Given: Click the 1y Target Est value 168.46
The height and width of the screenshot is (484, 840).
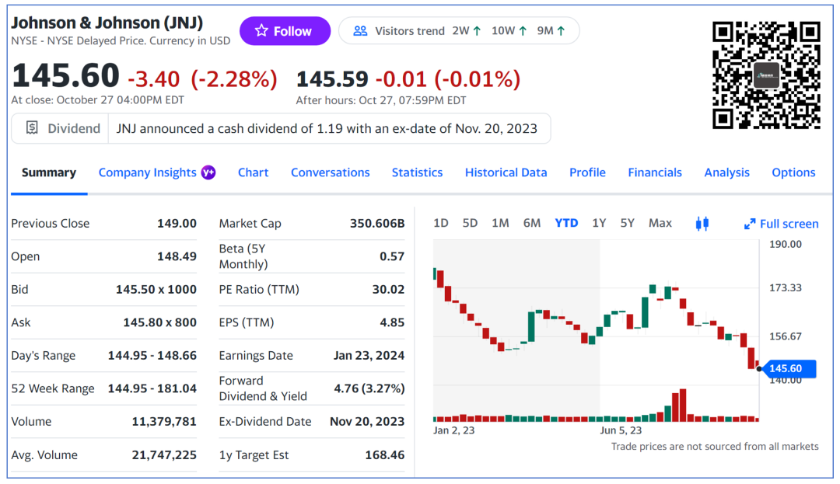Looking at the screenshot, I should 385,455.
